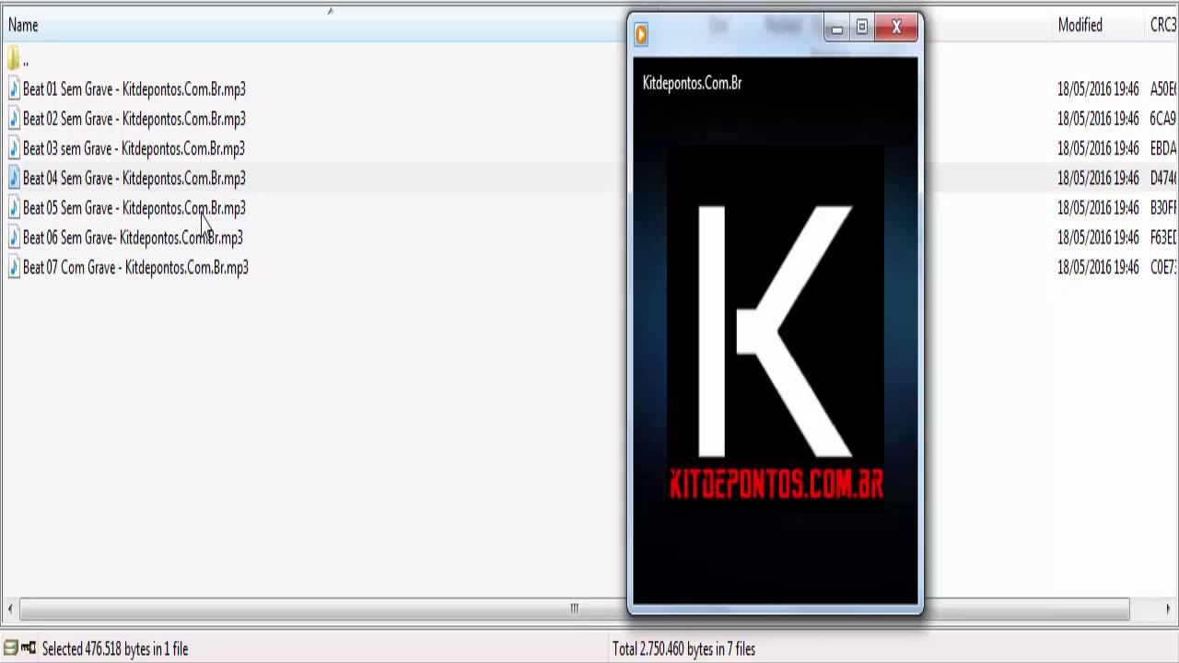Click the Modified date of Beat 01 row
The width and height of the screenshot is (1179, 663).
pos(1098,89)
